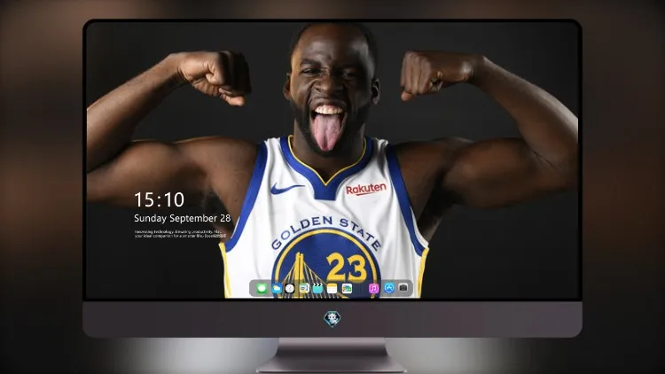This screenshot has width=665, height=374.
Task: Open the Photos collage app icon
Action: pyautogui.click(x=347, y=289)
